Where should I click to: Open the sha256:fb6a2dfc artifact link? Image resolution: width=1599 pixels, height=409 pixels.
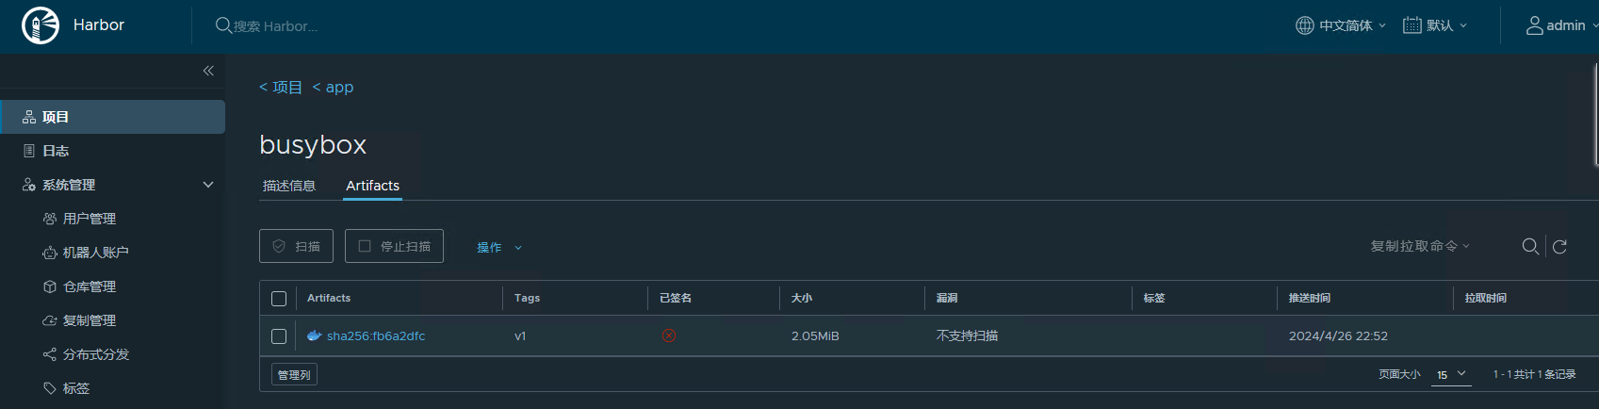tap(376, 335)
